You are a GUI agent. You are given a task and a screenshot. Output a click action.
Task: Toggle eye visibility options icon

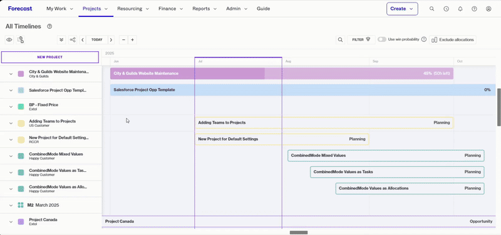tap(9, 40)
